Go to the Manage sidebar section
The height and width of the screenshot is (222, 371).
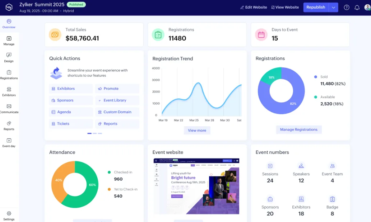[9, 41]
